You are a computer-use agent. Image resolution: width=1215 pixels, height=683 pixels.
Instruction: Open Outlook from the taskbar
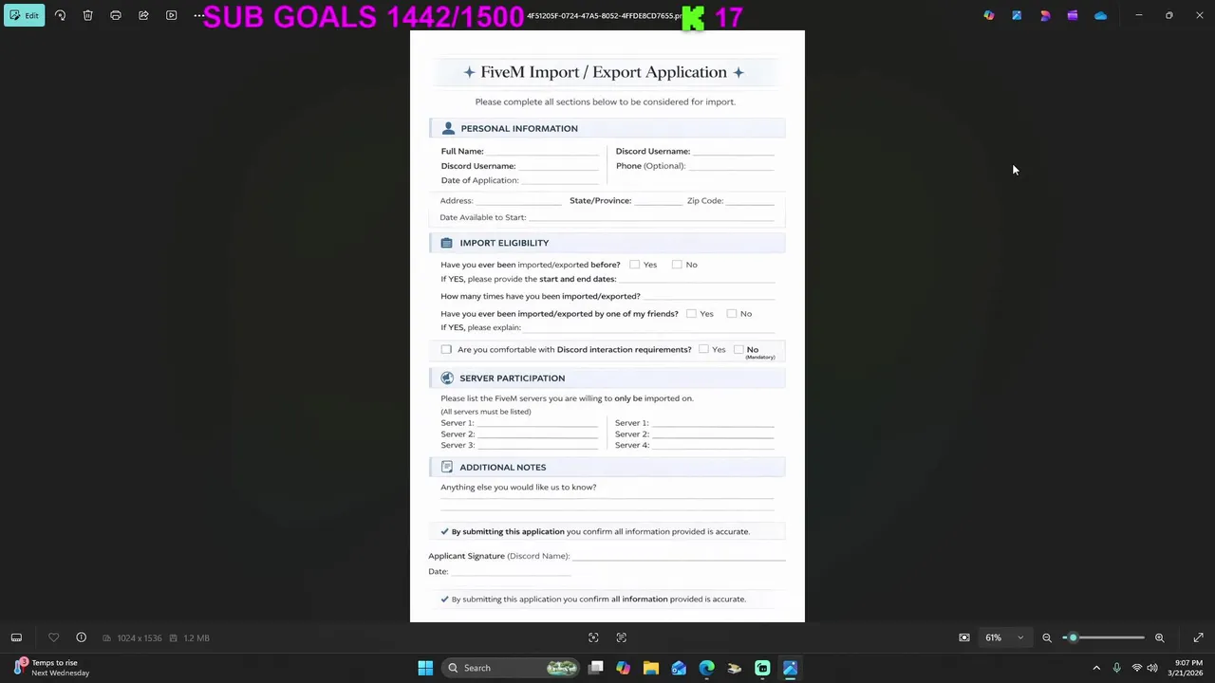click(x=679, y=668)
